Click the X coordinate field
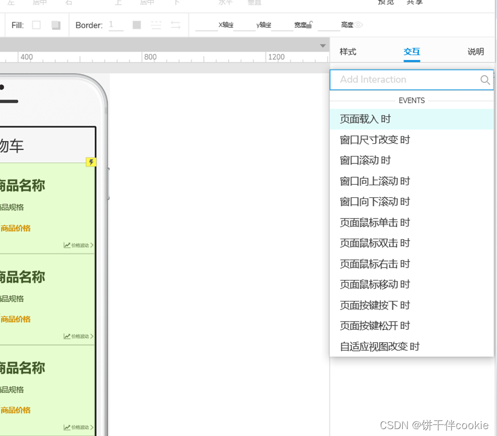497x436 pixels. pos(206,25)
